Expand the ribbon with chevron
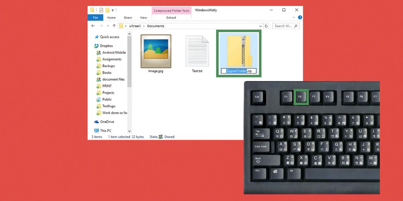 pos(294,17)
